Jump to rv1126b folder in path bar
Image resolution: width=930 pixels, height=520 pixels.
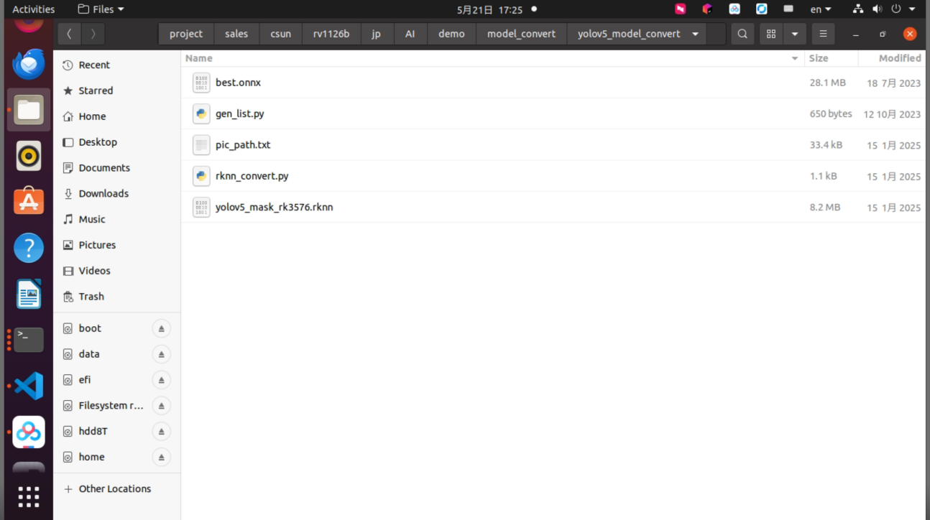coord(331,34)
